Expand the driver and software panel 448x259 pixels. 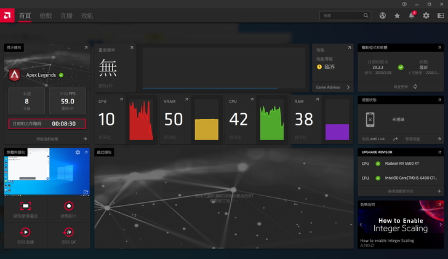[440, 48]
